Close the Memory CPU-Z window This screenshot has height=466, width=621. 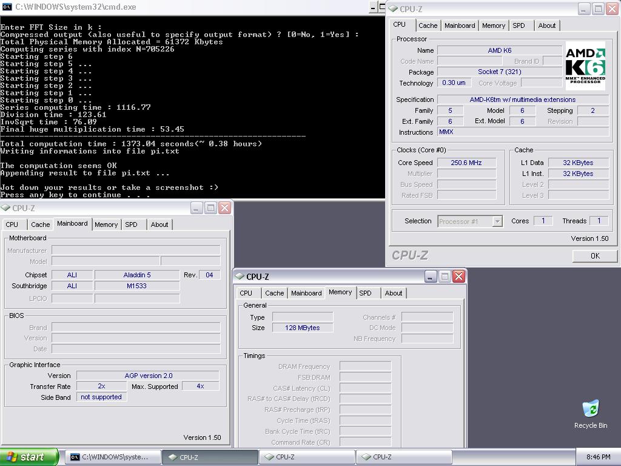[x=458, y=276]
